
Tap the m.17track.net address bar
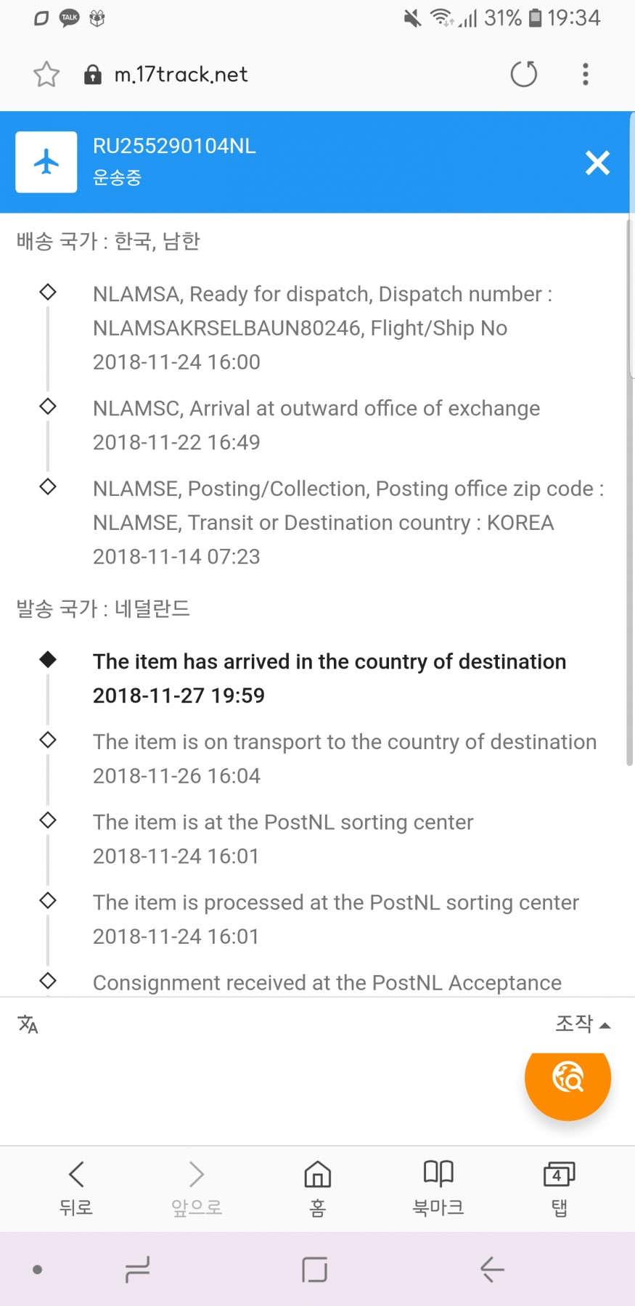181,74
